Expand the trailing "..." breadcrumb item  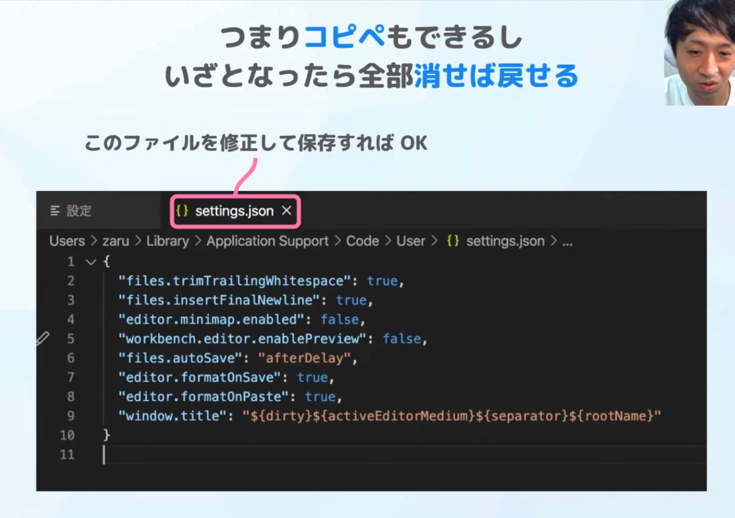[568, 241]
